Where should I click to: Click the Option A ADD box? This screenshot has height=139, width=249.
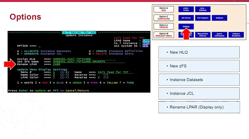[x=164, y=9]
